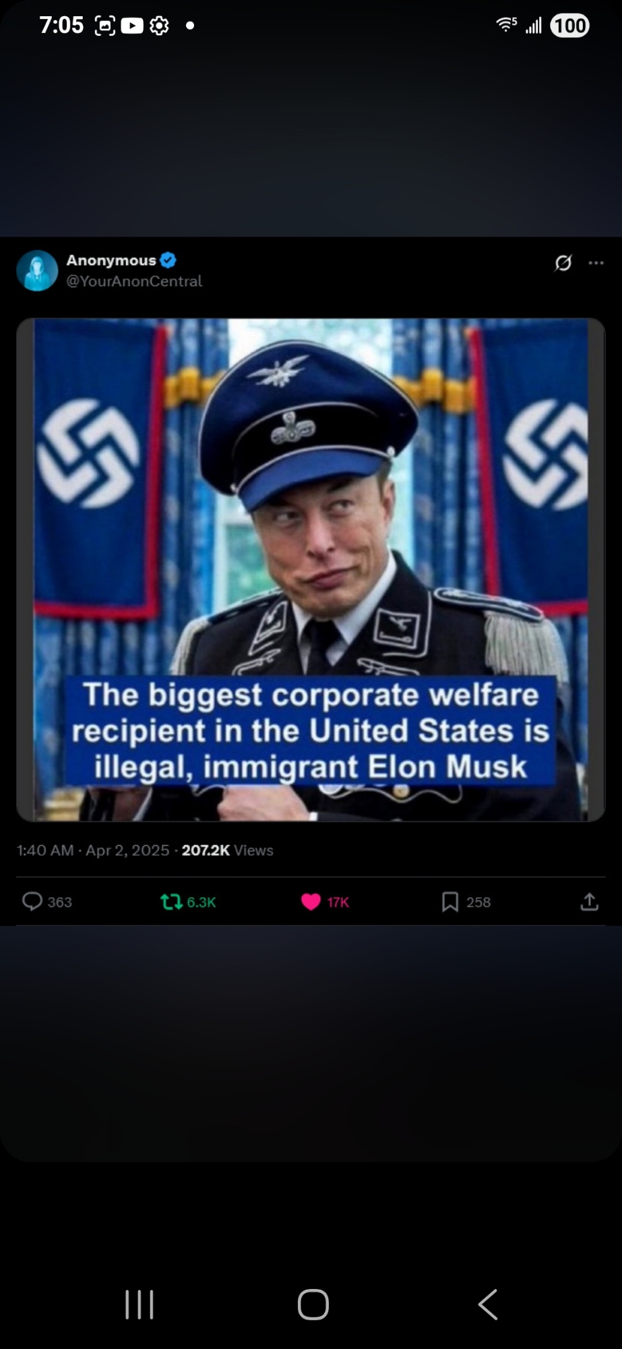This screenshot has width=622, height=1349.
Task: Tap the Android back navigation arrow
Action: coord(488,1304)
